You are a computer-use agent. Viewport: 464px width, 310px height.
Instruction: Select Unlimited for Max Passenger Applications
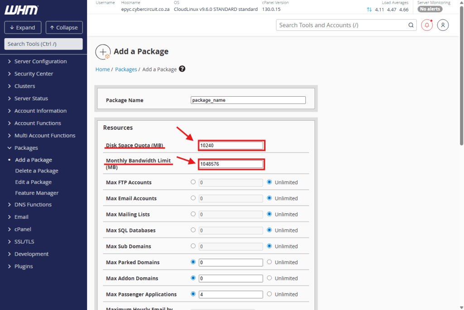point(269,294)
